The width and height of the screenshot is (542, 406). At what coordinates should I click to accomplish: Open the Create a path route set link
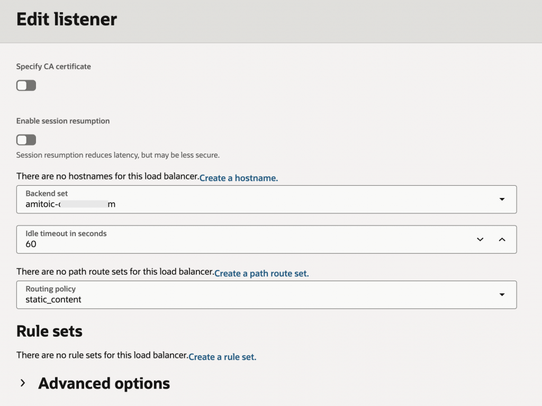click(261, 273)
